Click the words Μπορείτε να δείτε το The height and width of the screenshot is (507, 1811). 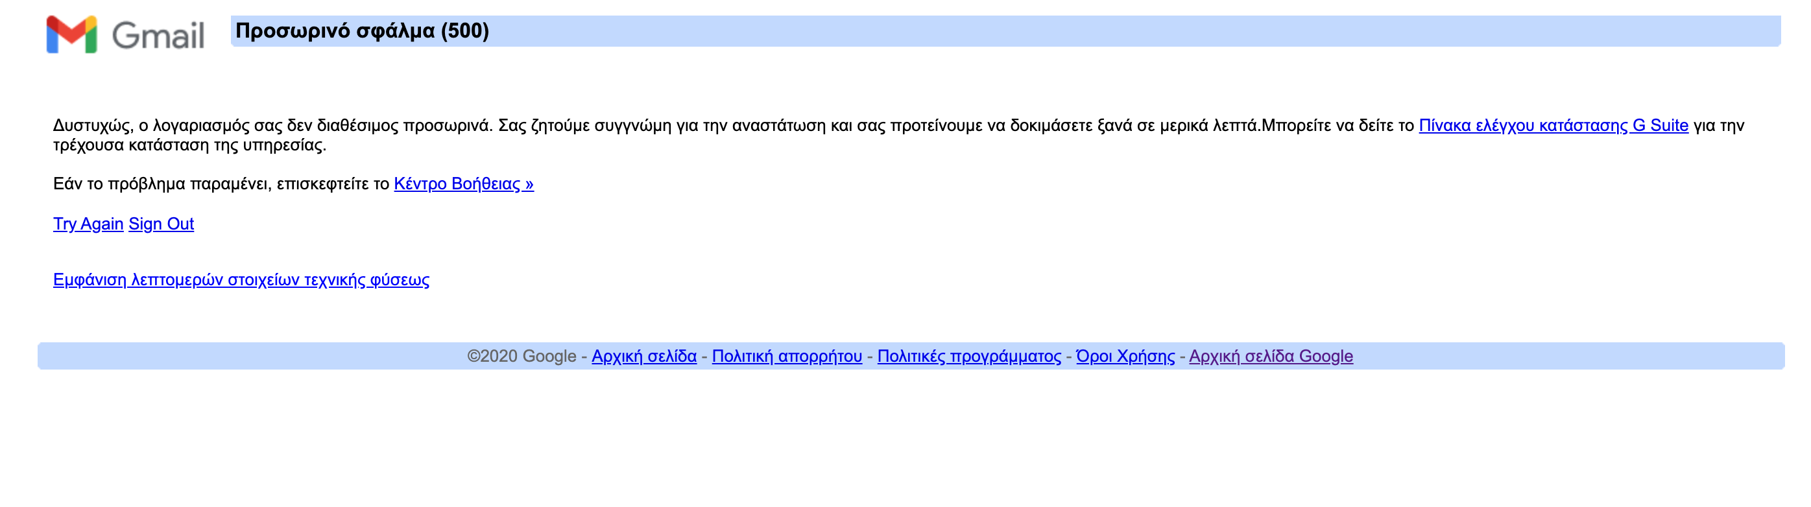point(1338,126)
